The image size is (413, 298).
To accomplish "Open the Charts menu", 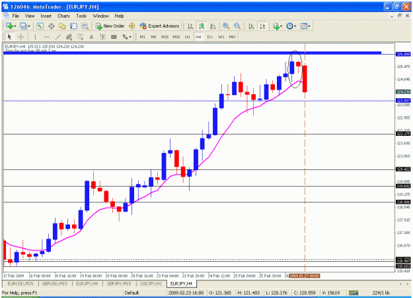I will pyautogui.click(x=63, y=16).
